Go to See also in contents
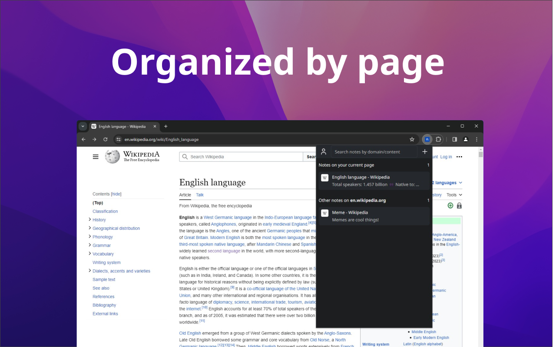 101,288
